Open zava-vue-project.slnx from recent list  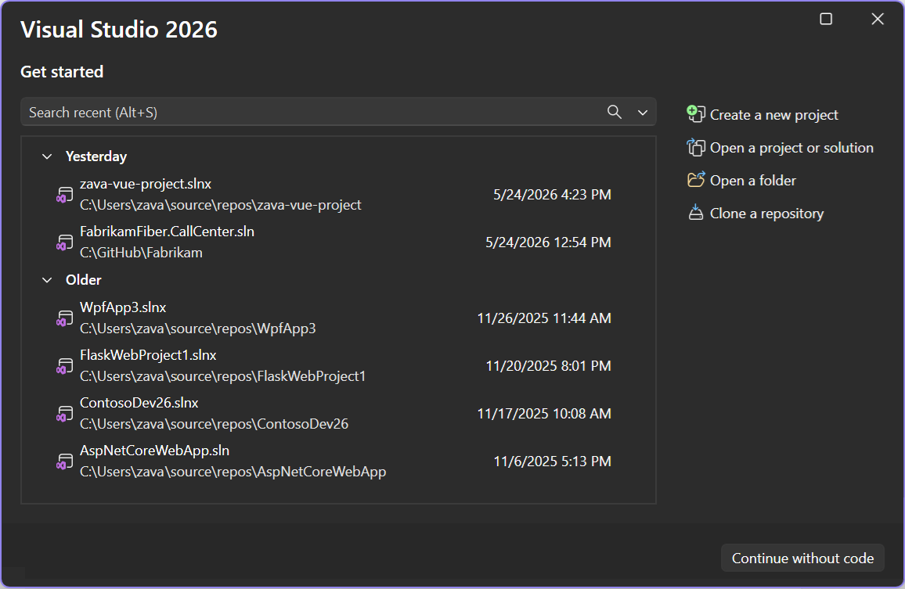(x=146, y=184)
